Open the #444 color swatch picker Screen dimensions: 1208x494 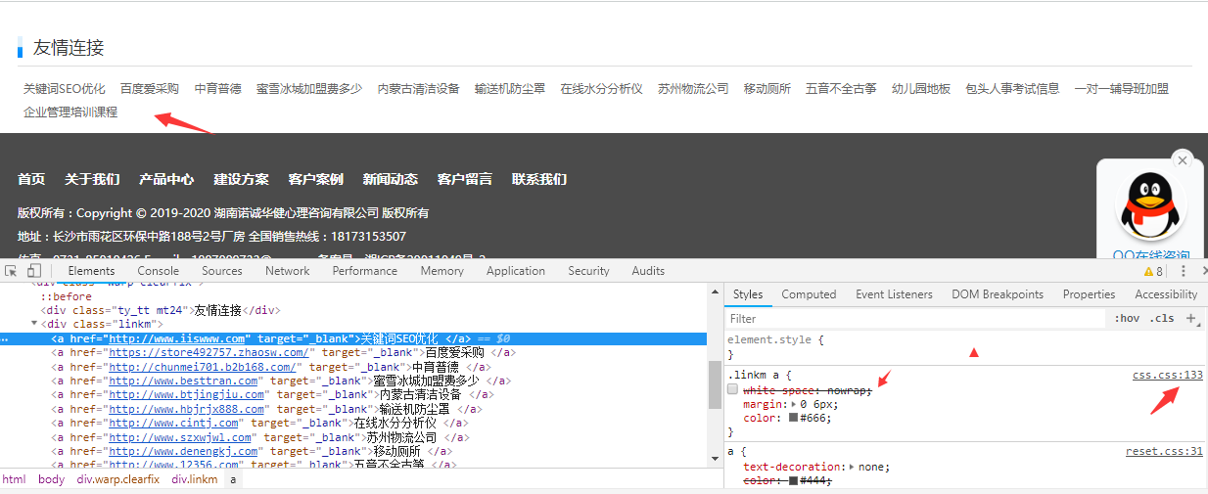[794, 480]
